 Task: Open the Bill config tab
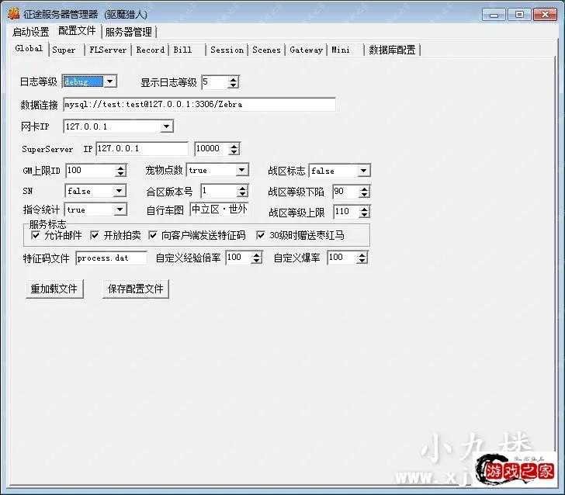point(182,50)
